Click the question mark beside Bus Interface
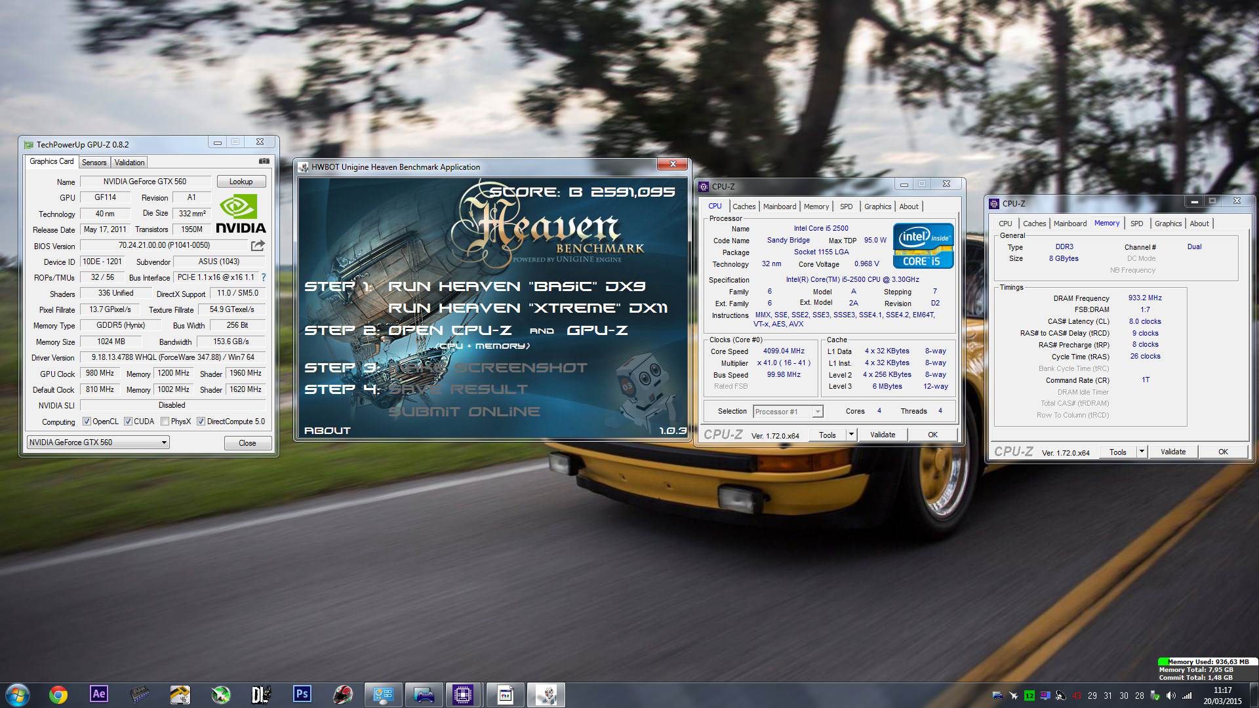 pyautogui.click(x=264, y=277)
